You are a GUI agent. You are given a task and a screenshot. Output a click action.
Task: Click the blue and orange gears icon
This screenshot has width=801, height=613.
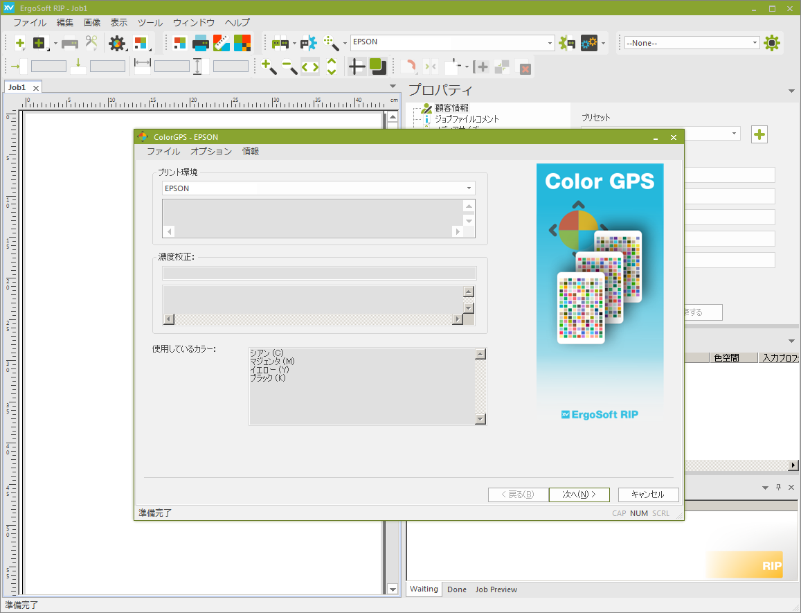pyautogui.click(x=589, y=44)
